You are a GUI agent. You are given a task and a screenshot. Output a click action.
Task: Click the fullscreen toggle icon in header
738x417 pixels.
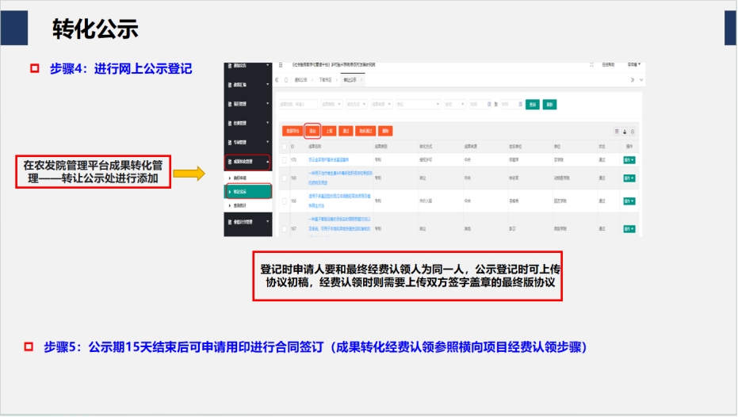[591, 65]
